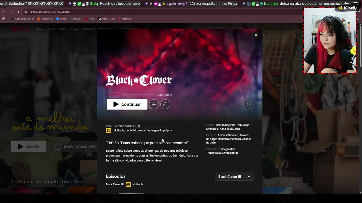Click the Netflix logo in page header
The image size is (362, 203).
(20, 29)
